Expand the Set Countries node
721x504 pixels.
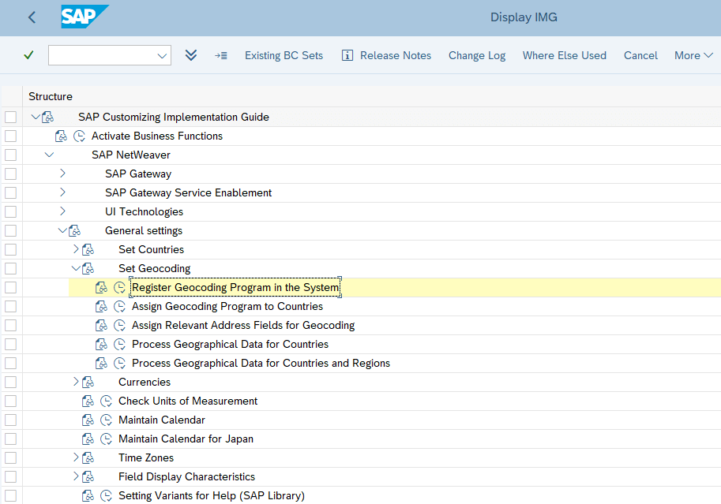[76, 249]
